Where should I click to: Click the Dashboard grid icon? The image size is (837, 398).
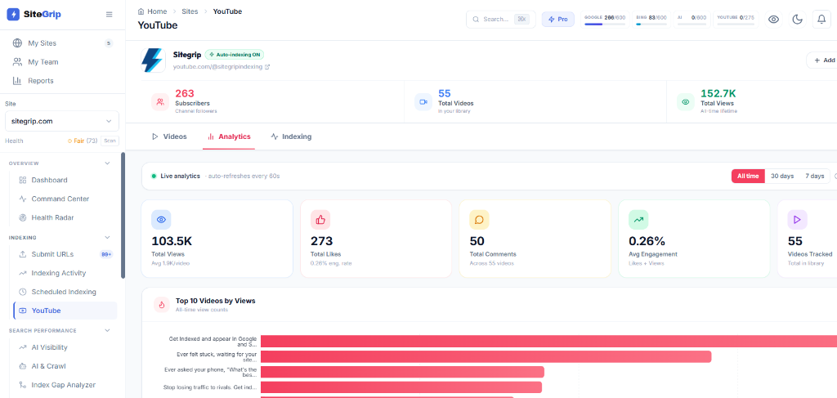pos(22,180)
